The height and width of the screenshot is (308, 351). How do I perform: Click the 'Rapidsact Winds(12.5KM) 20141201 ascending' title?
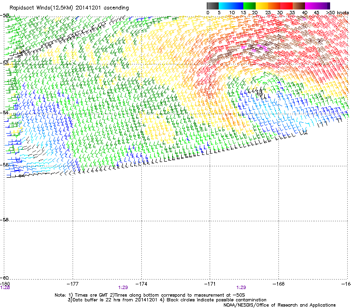coord(69,8)
